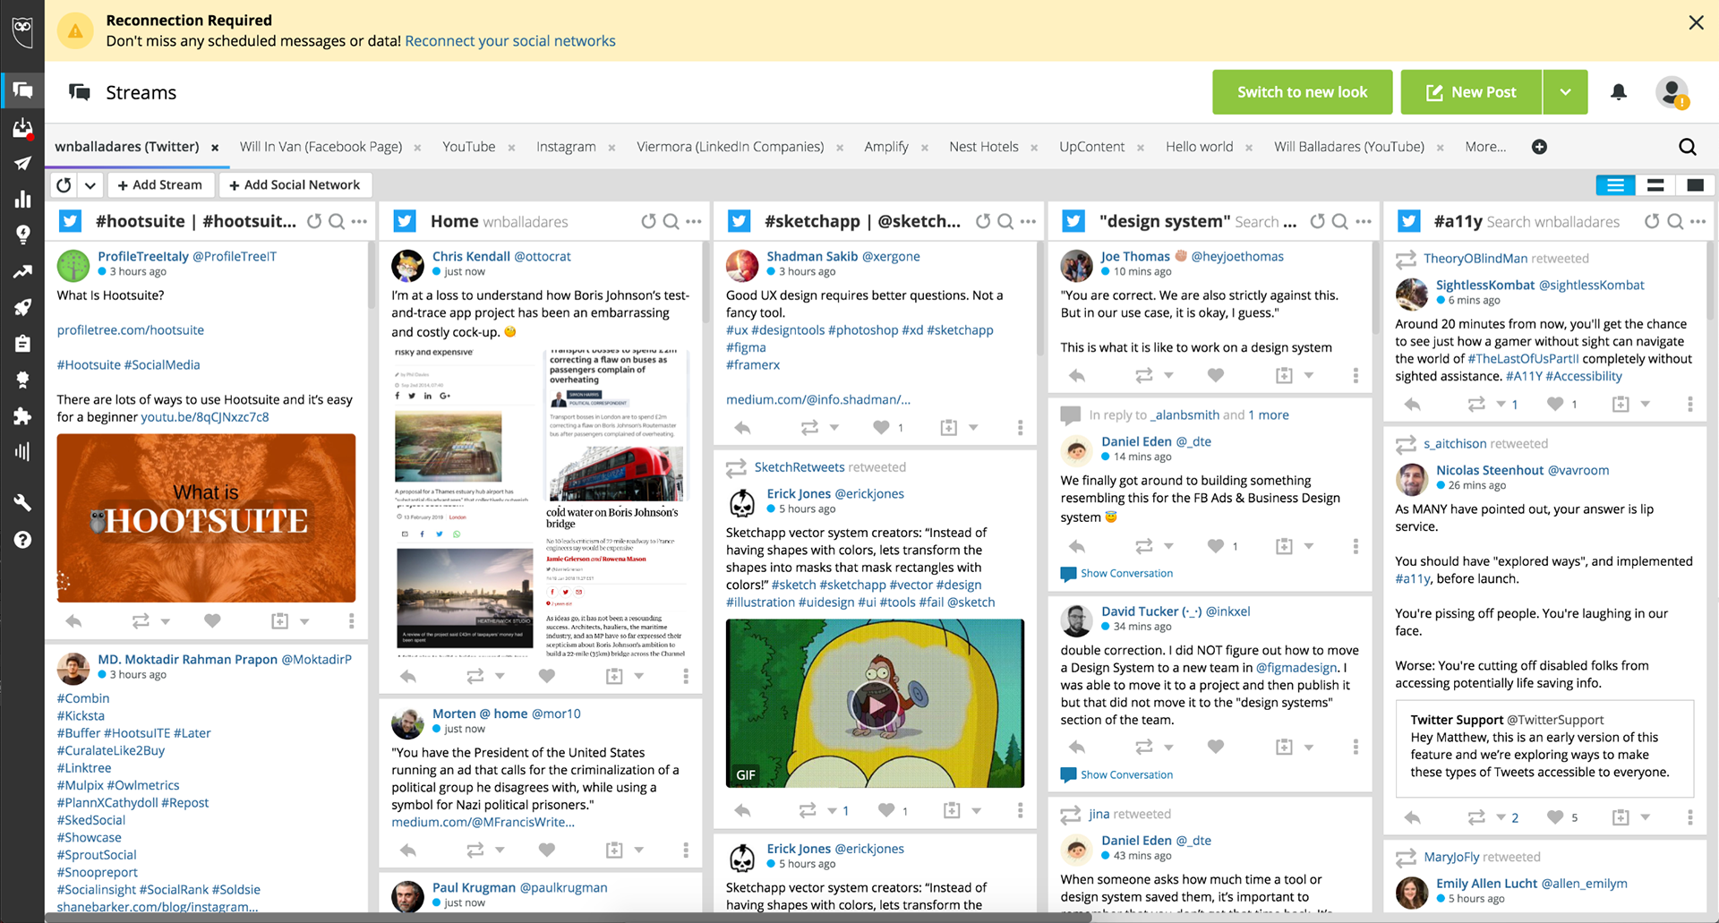Image resolution: width=1719 pixels, height=923 pixels.
Task: Switch to Amplify tab
Action: coord(886,147)
